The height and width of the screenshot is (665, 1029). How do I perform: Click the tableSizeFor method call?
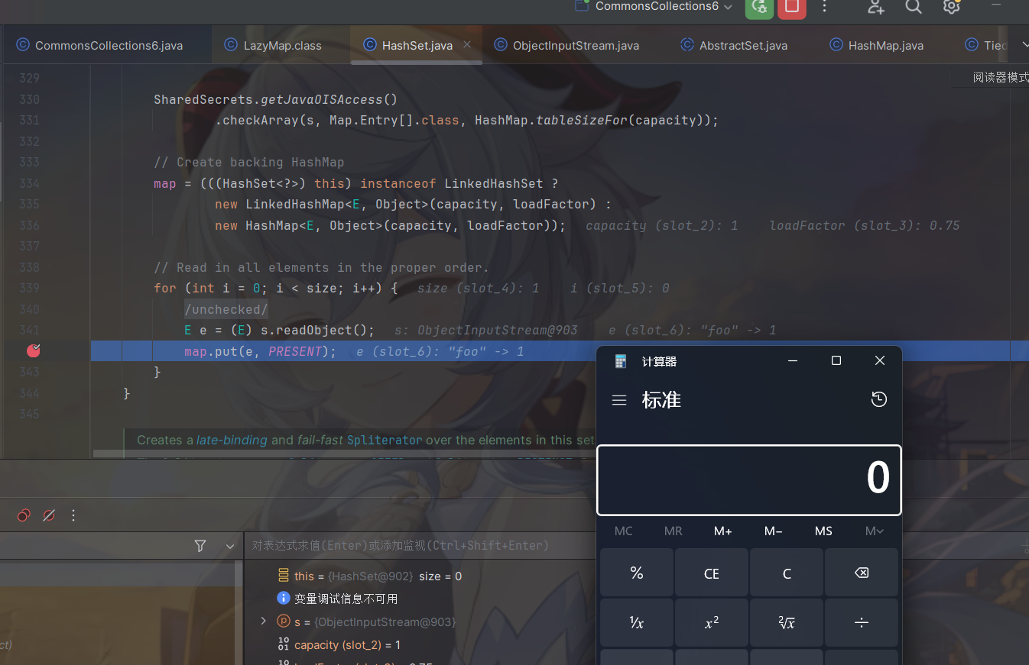pyautogui.click(x=583, y=120)
